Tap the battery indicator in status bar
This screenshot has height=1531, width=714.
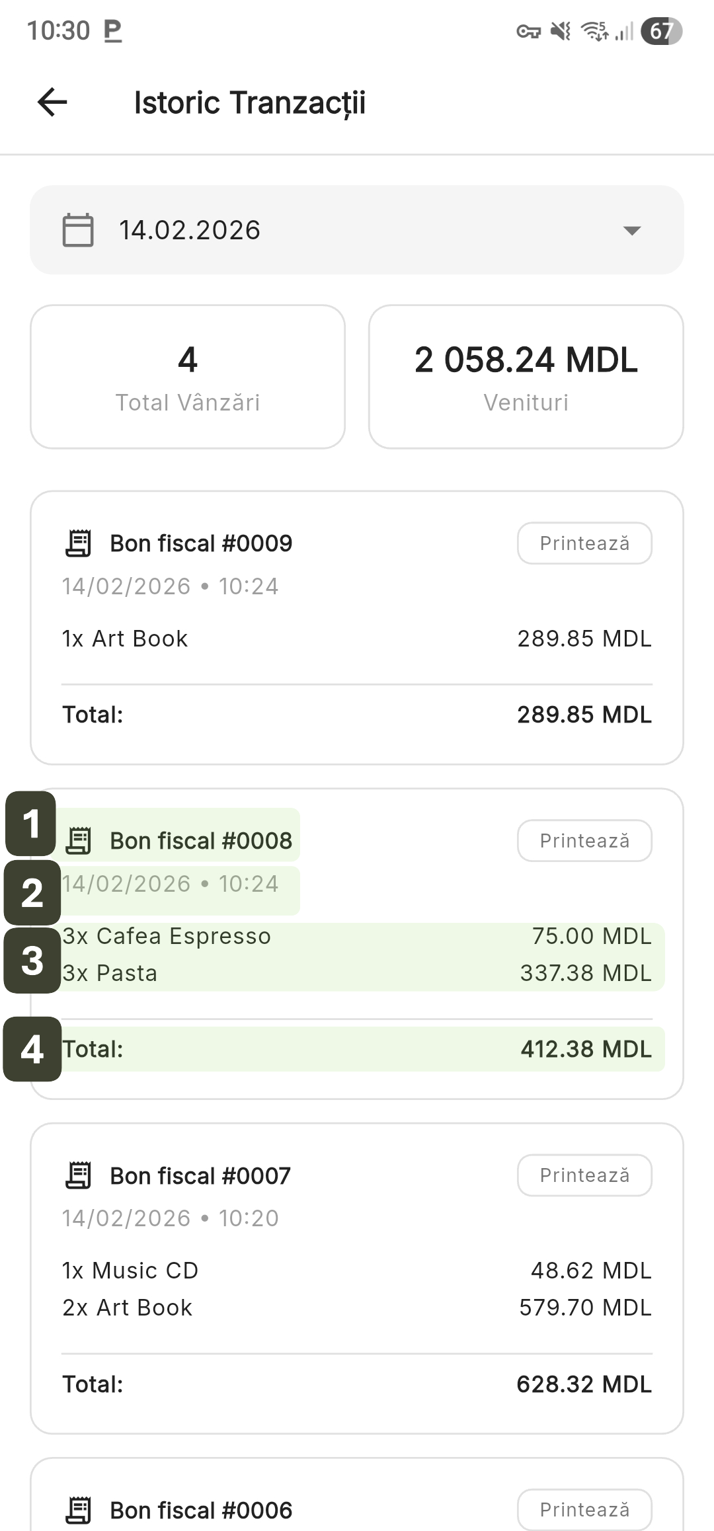pos(661,31)
